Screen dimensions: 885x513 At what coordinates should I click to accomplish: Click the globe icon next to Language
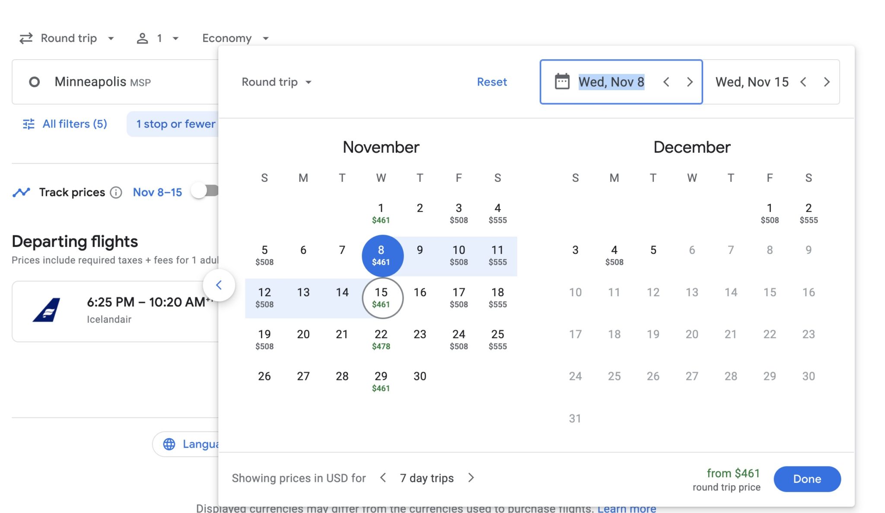point(169,443)
